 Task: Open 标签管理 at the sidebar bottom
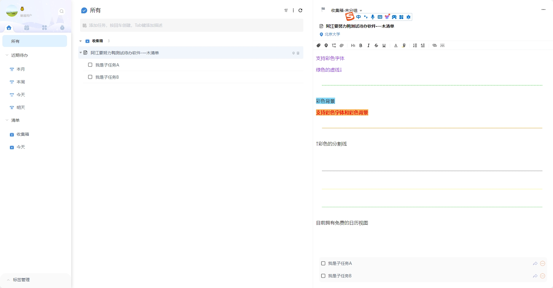pyautogui.click(x=21, y=280)
